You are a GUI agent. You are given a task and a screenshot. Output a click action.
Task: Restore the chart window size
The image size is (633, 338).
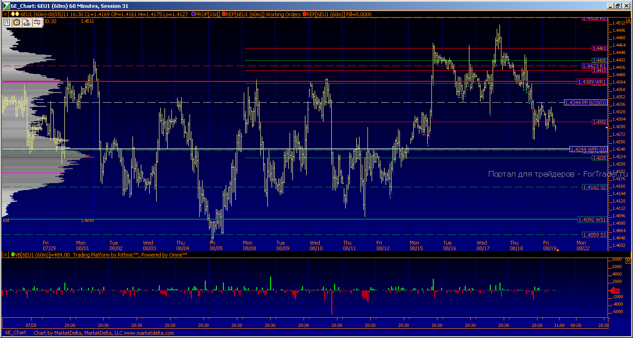pos(618,6)
